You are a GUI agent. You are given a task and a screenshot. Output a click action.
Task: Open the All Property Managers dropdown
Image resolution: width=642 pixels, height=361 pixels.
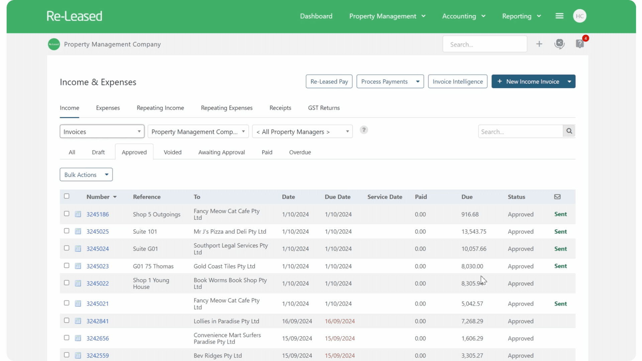click(x=302, y=131)
